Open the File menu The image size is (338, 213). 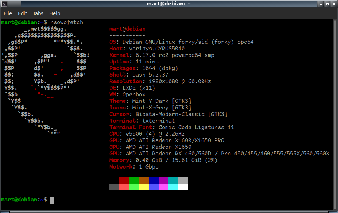[x=8, y=13]
